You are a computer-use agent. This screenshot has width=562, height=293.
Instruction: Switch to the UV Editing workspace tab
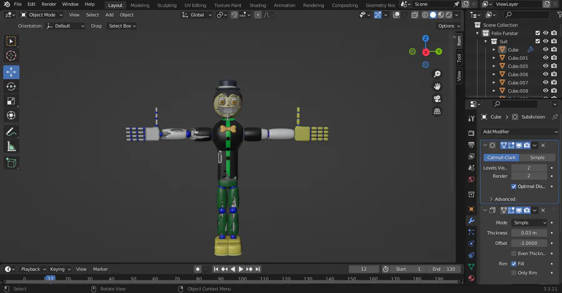pyautogui.click(x=195, y=5)
